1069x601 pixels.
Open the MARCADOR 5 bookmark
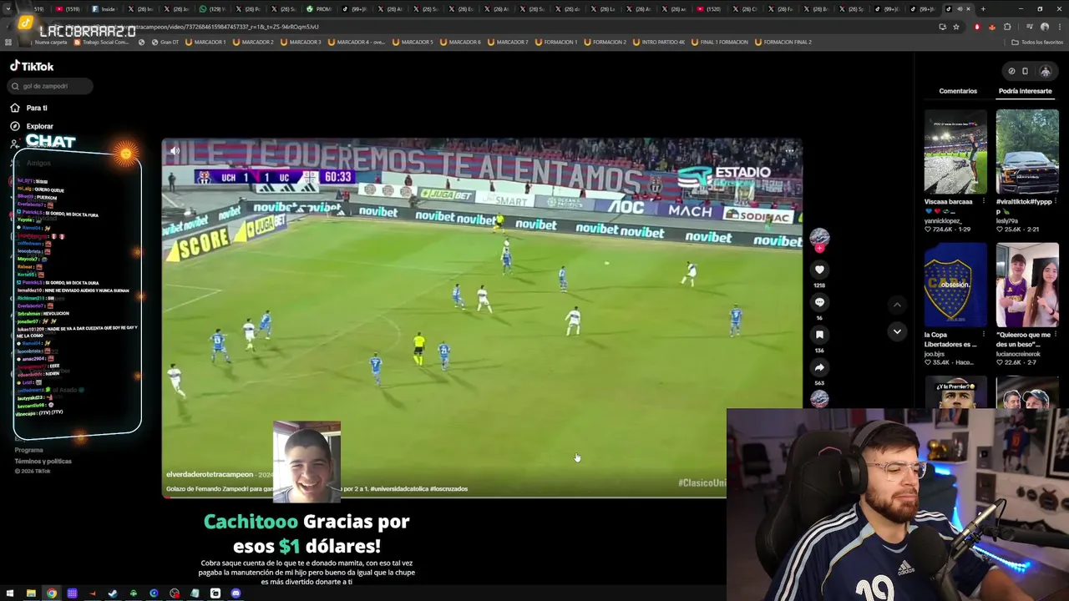413,42
